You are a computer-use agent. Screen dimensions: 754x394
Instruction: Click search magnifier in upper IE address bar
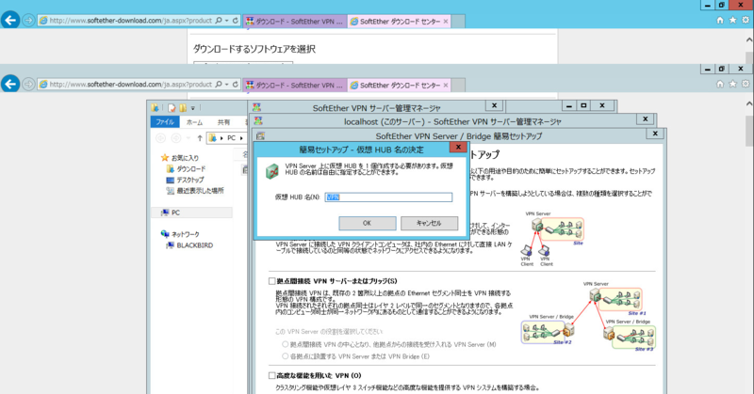coord(219,21)
